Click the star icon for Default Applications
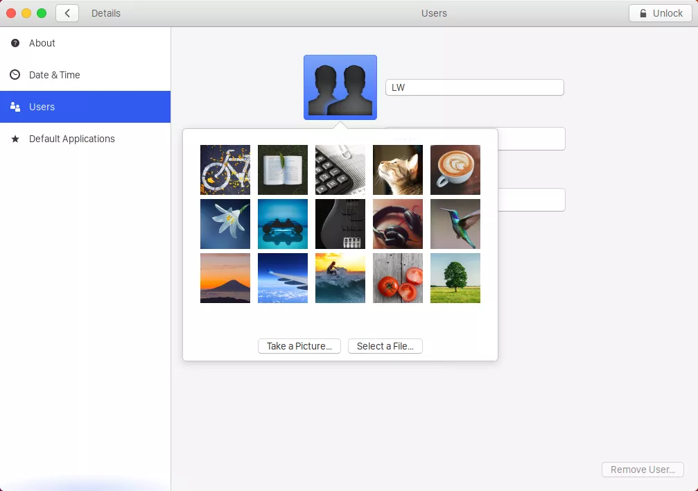This screenshot has width=698, height=491. click(x=15, y=139)
